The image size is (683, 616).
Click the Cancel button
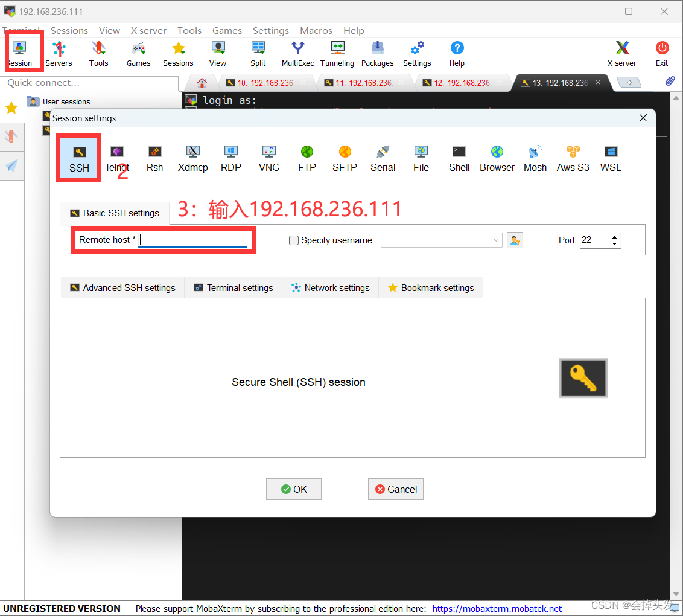(396, 489)
